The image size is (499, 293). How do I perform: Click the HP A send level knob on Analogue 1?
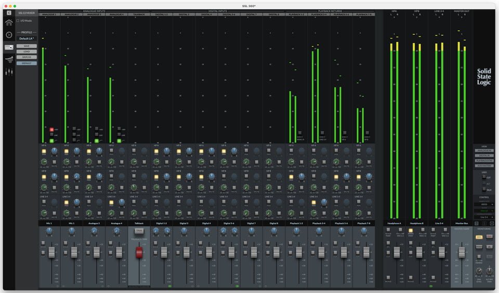tap(44, 162)
